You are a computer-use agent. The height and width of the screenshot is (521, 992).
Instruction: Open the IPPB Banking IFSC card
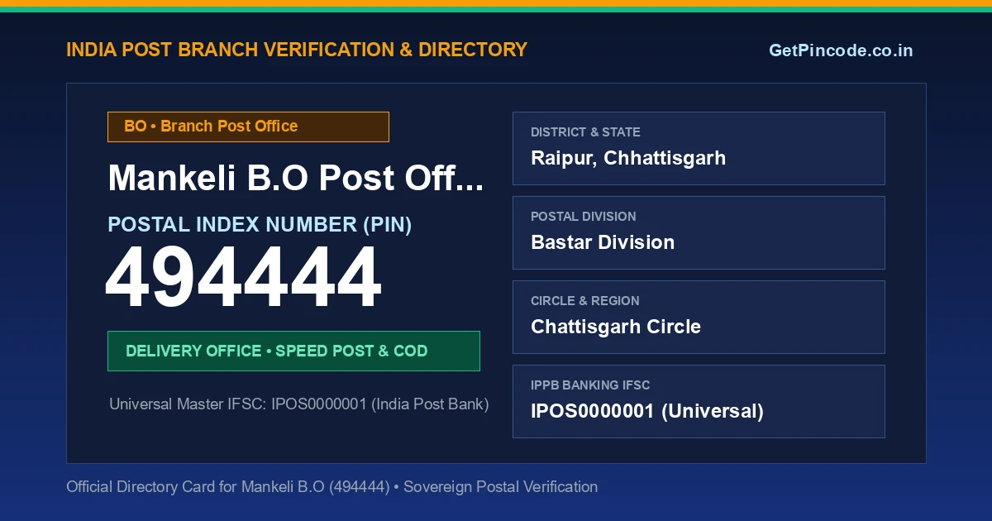pyautogui.click(x=699, y=401)
